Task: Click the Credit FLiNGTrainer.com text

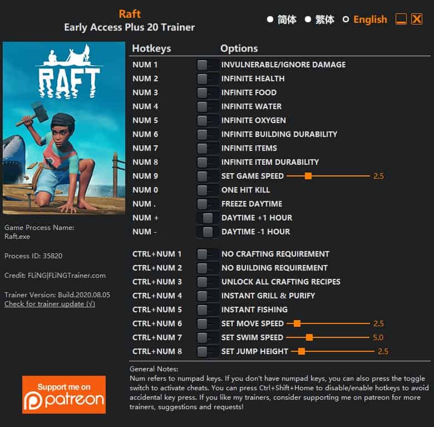Action: tap(55, 276)
